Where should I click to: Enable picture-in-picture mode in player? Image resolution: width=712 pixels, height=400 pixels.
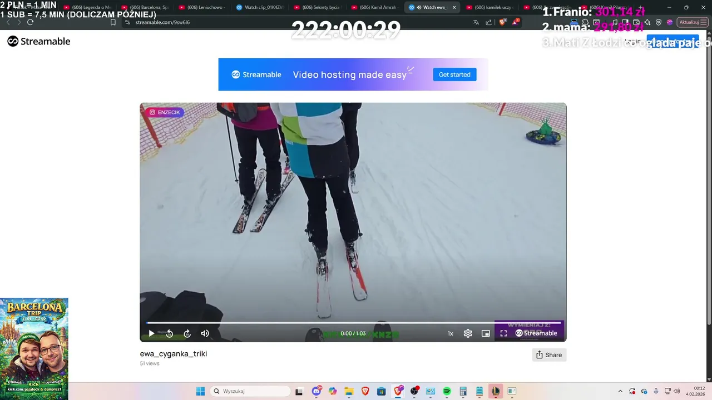[486, 333]
